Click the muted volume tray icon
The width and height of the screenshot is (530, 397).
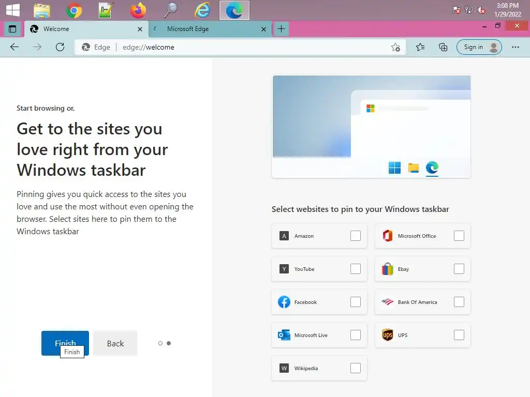(481, 10)
